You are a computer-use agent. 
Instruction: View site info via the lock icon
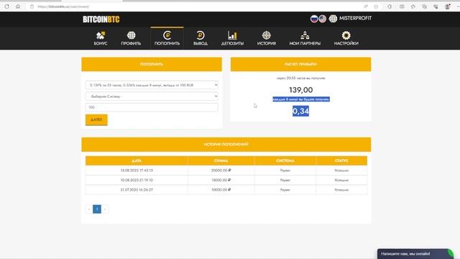32,6
